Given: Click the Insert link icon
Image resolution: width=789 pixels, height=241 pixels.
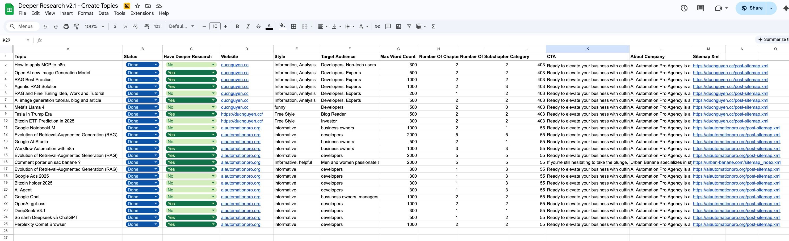Looking at the screenshot, I should point(377,27).
